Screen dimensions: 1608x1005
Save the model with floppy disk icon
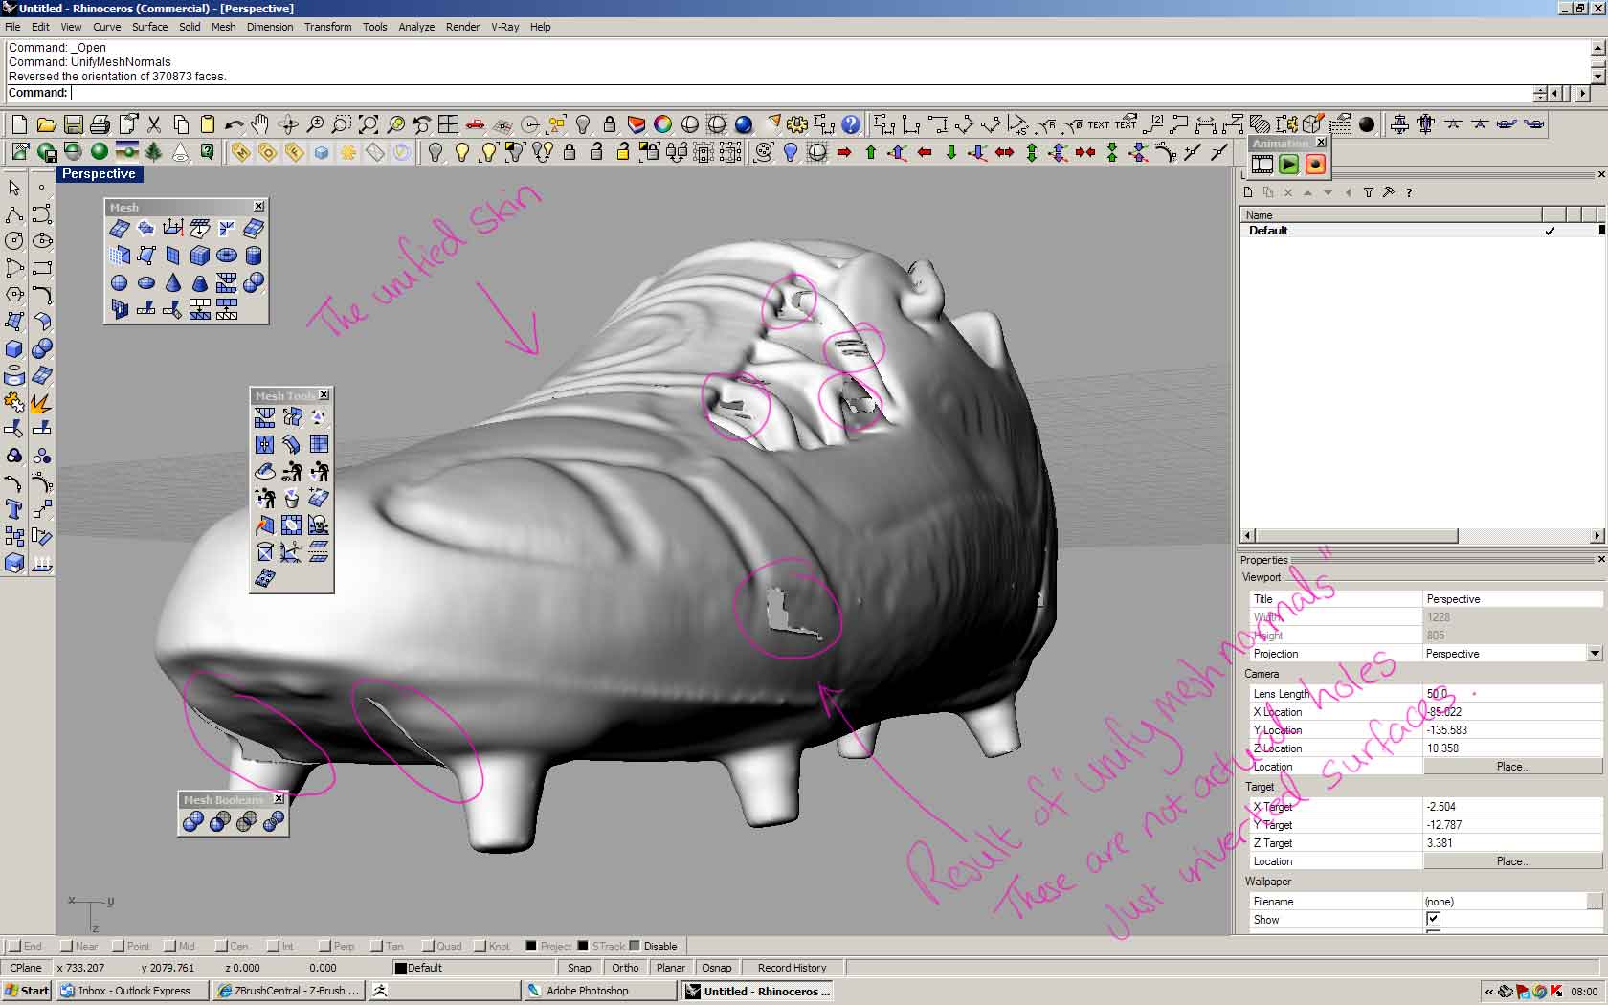coord(73,124)
